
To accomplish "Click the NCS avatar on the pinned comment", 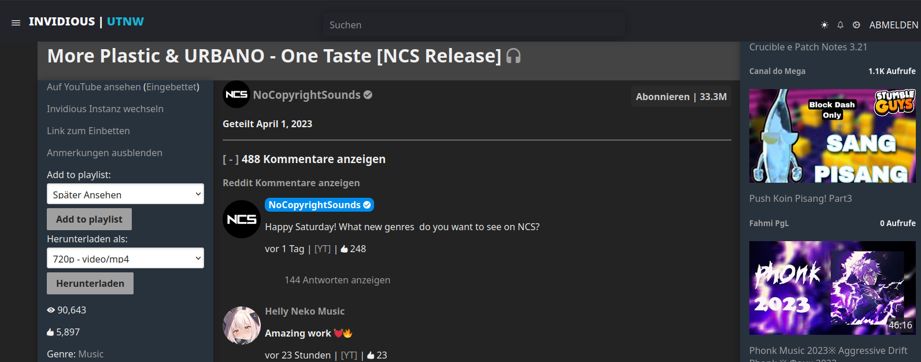I will pos(242,219).
